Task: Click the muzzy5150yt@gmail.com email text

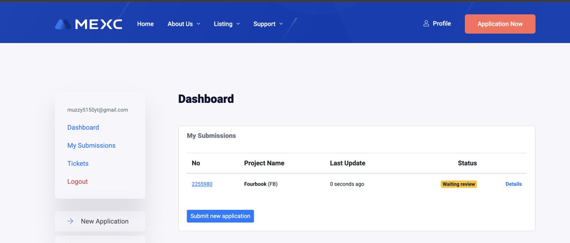Action: 97,109
